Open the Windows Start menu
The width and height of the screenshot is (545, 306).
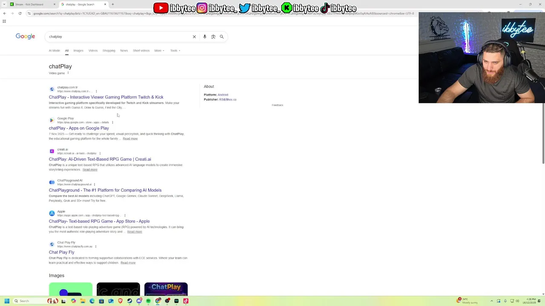pyautogui.click(x=7, y=301)
